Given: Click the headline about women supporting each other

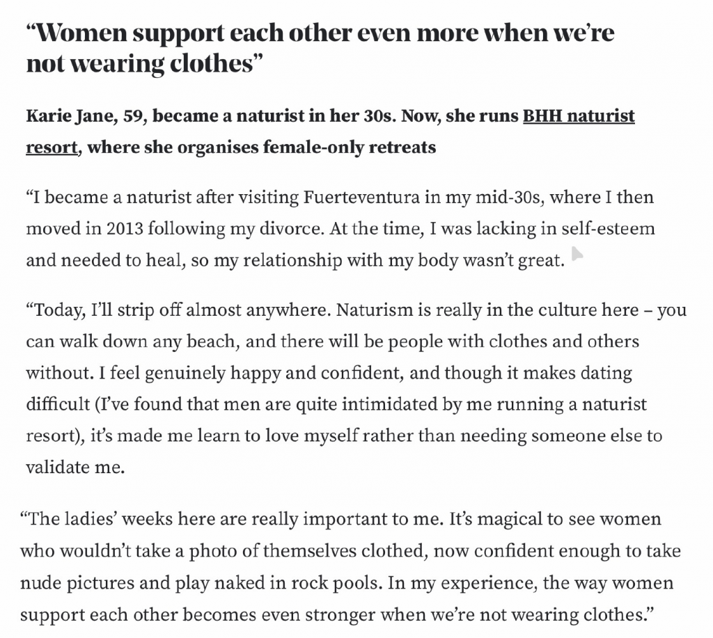Looking at the screenshot, I should click(x=320, y=48).
